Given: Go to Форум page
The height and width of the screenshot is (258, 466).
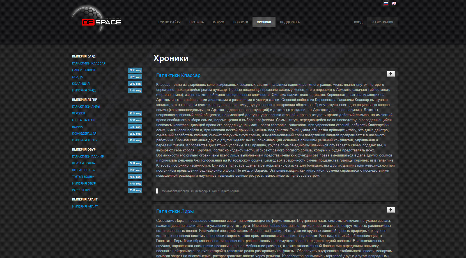Looking at the screenshot, I should pos(219,22).
